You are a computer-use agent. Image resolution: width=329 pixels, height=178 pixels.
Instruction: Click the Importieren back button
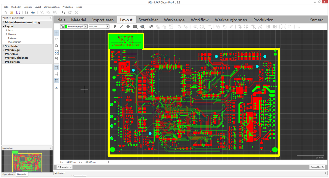(x=64, y=167)
